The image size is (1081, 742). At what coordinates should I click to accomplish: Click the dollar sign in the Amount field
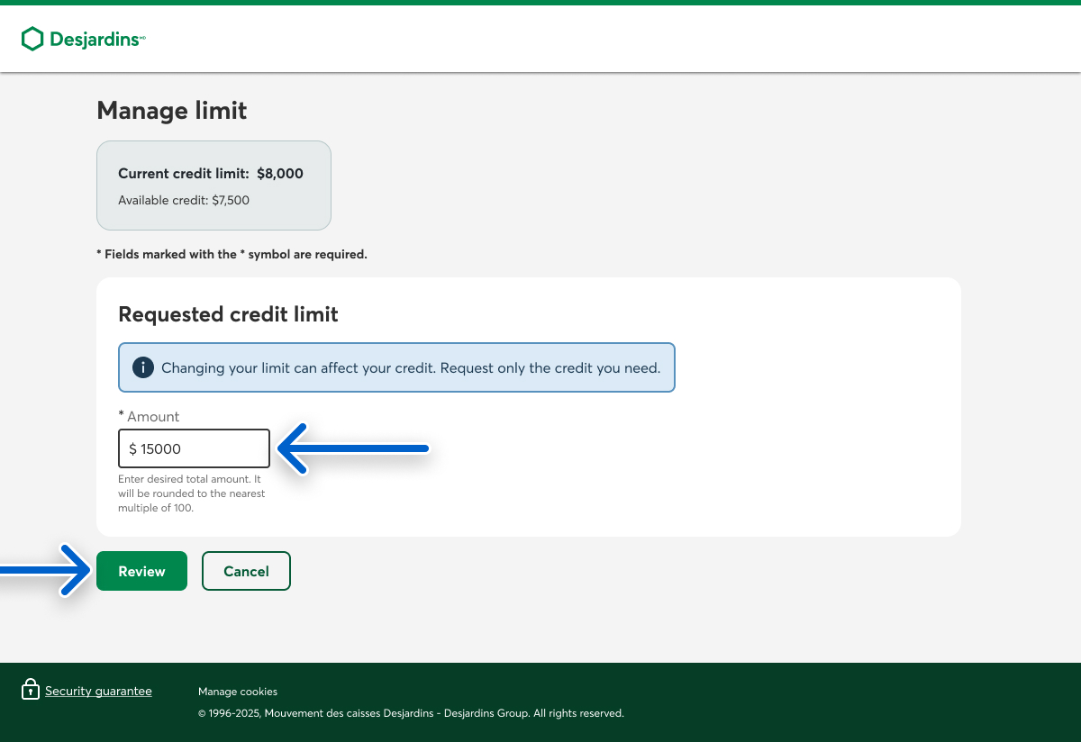pyautogui.click(x=132, y=448)
